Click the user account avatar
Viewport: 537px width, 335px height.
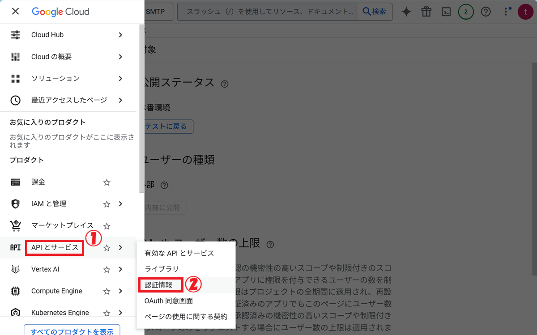[525, 12]
